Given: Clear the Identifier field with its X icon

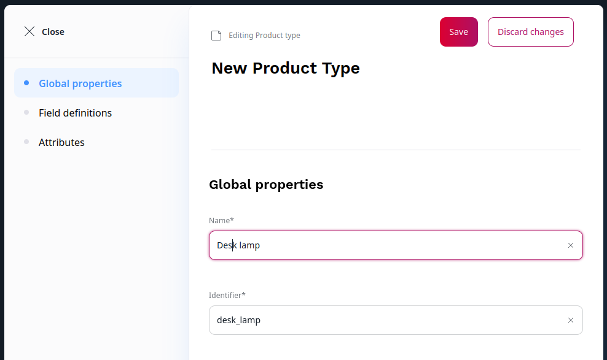Looking at the screenshot, I should (x=571, y=320).
